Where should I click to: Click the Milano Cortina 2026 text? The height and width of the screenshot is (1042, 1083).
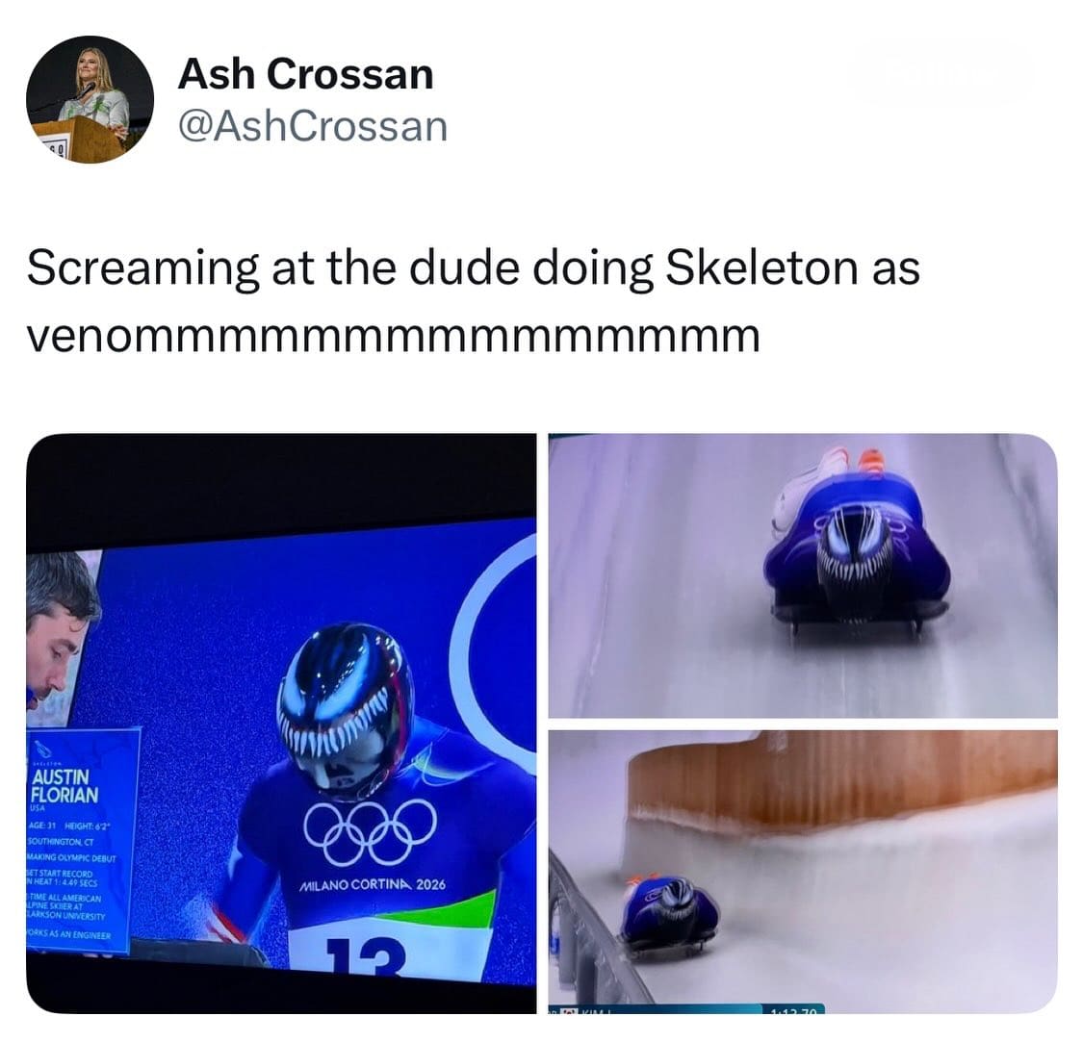(373, 884)
